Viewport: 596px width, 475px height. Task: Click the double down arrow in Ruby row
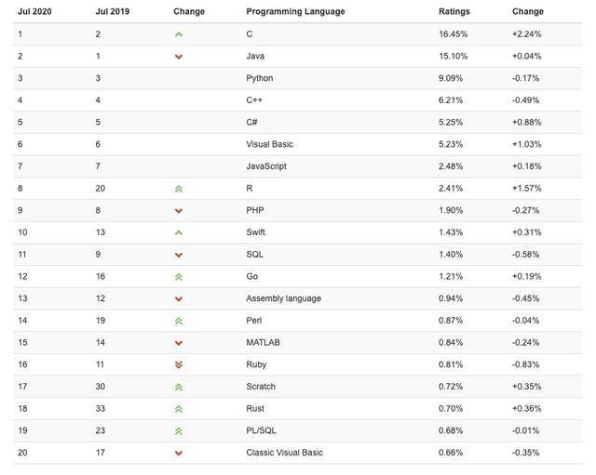179,365
